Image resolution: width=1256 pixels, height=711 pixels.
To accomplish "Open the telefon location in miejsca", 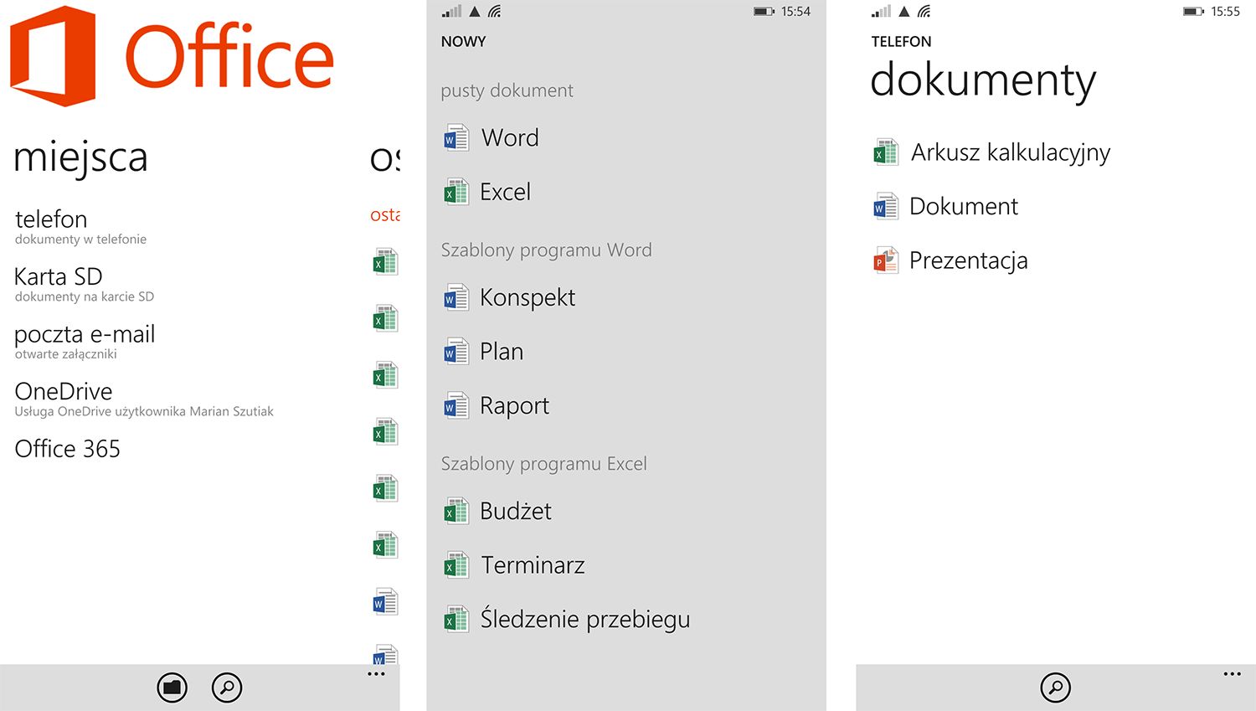I will 80,226.
